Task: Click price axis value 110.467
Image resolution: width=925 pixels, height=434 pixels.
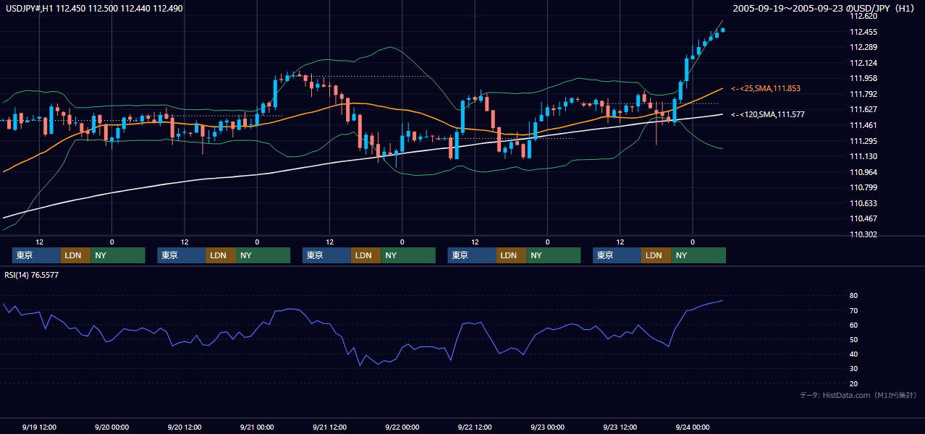Action: 863,218
